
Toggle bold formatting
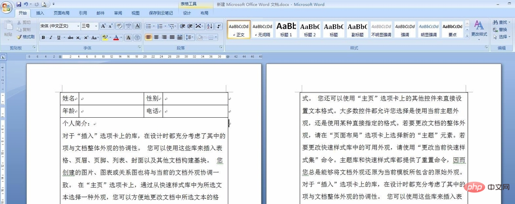pyautogui.click(x=43, y=38)
